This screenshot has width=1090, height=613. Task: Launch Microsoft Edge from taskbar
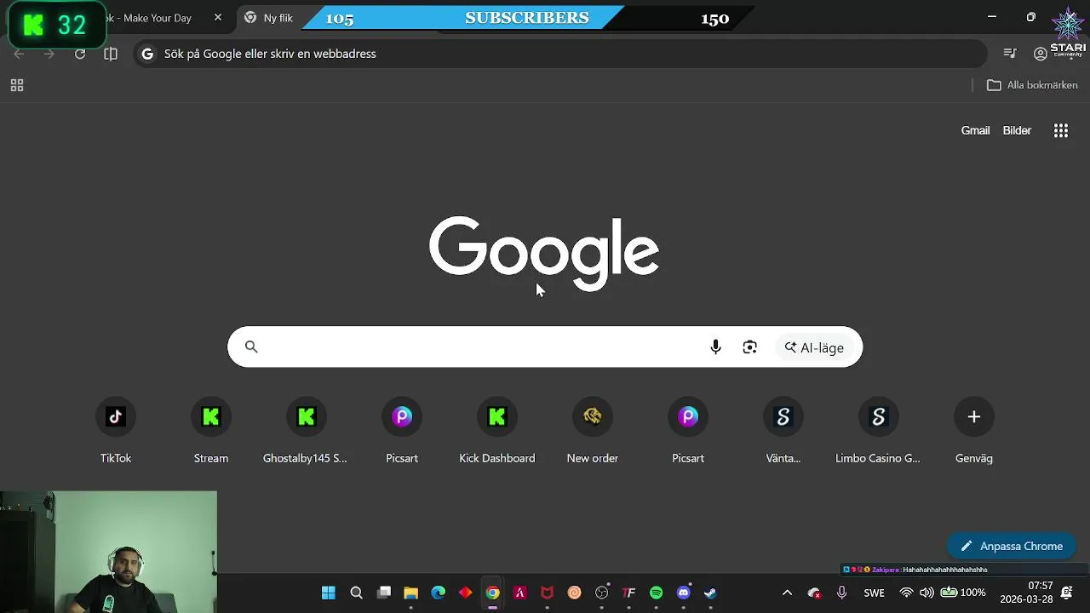(x=439, y=593)
